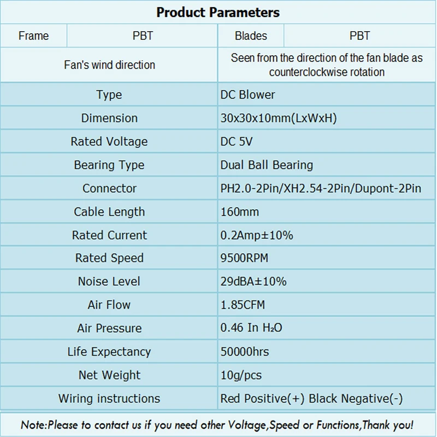Select the 0.2Amp±10% rated current value

257,235
